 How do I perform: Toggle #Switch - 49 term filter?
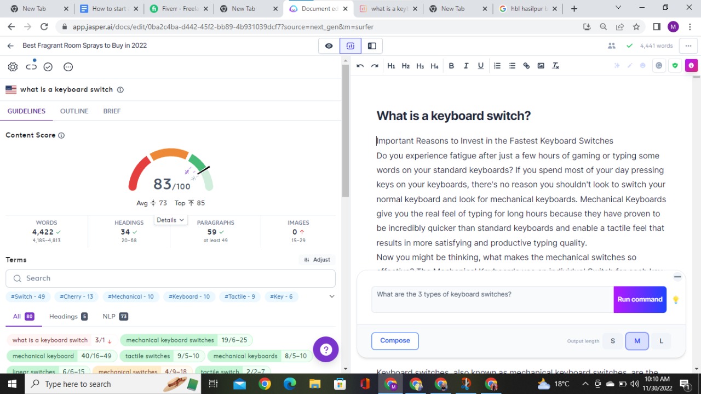pos(28,296)
